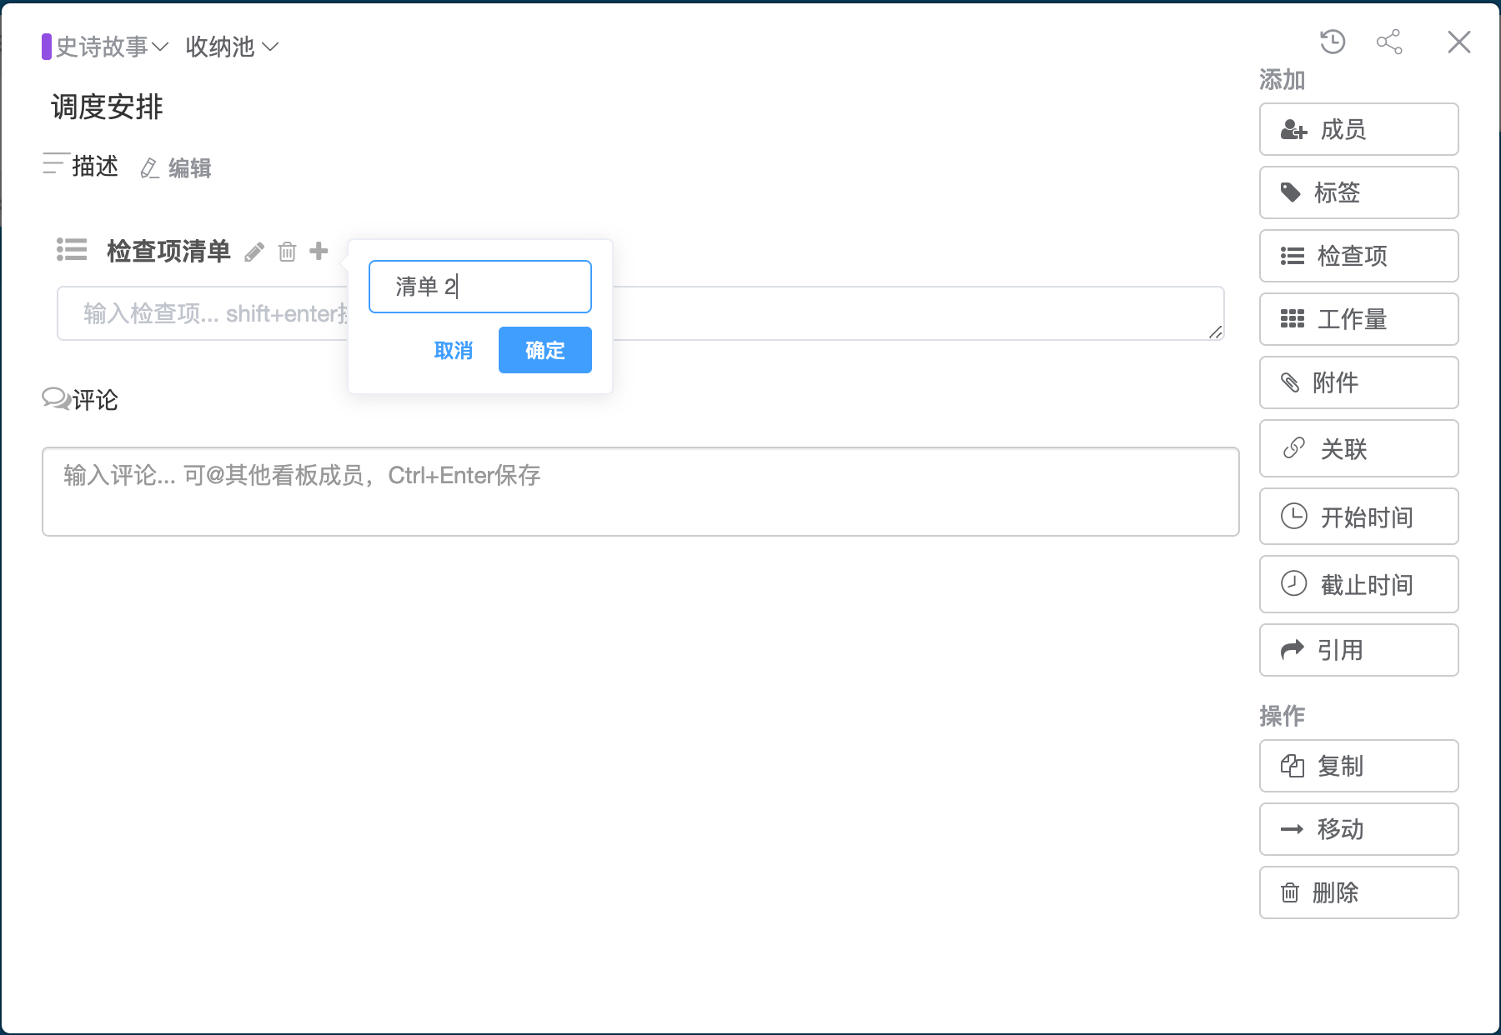Choose 移动 to move the card
The width and height of the screenshot is (1501, 1035).
(1358, 829)
